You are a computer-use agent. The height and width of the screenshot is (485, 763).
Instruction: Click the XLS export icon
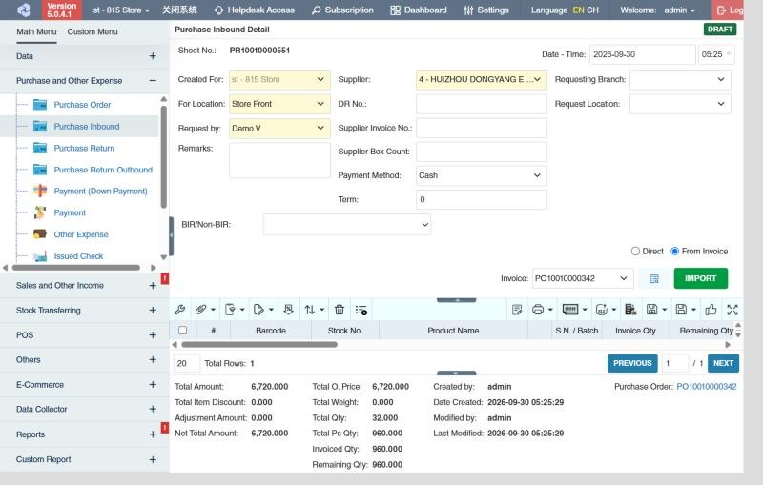point(602,310)
